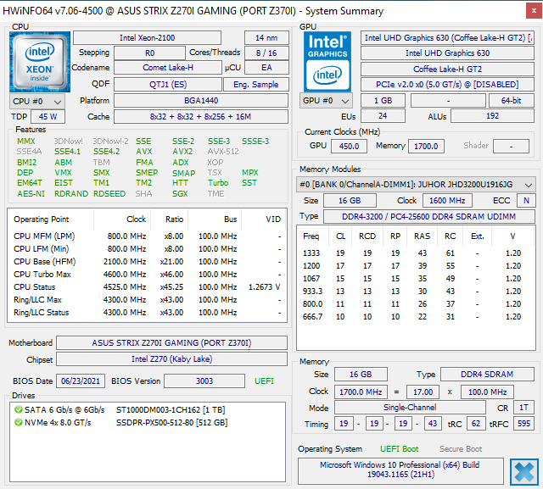The width and height of the screenshot is (543, 489).
Task: Click the CR 1T value
Action: click(x=524, y=408)
